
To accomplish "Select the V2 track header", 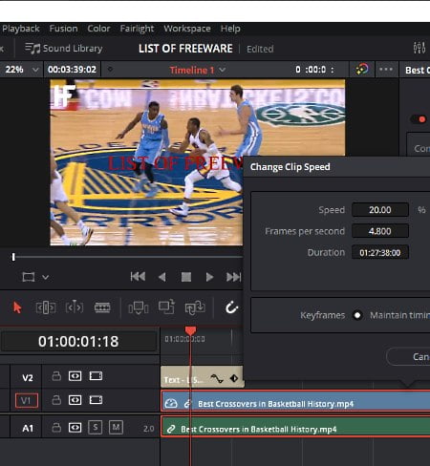I will 28,378.
